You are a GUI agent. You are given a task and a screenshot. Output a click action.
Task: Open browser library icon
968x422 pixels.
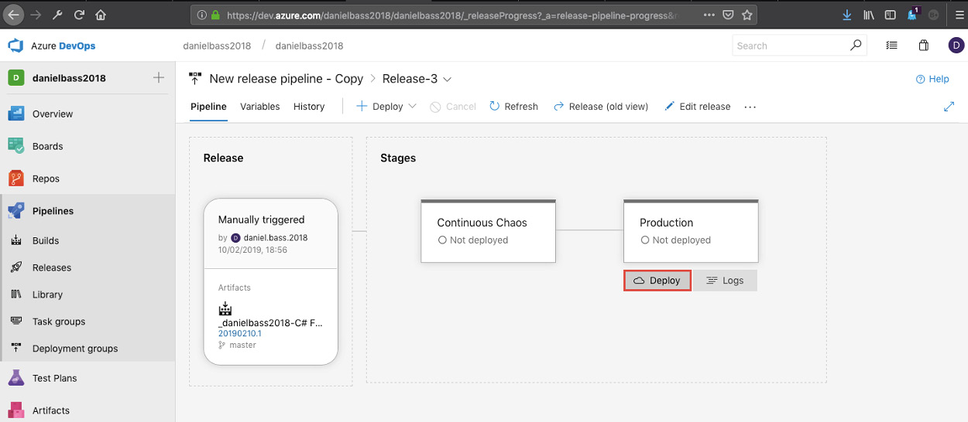(x=869, y=15)
